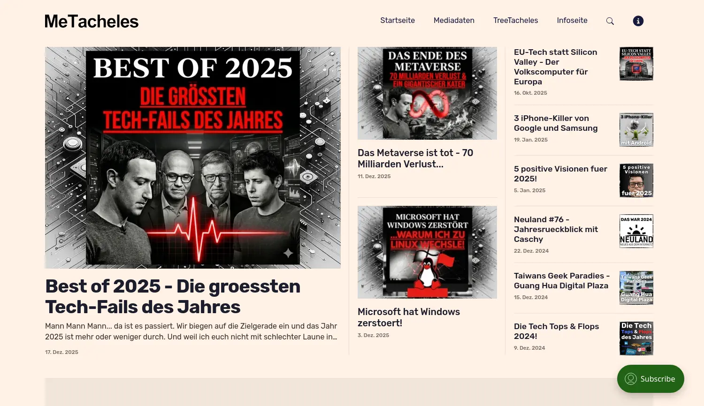
Task: Open the Best of 2025 article headline
Action: pyautogui.click(x=173, y=296)
